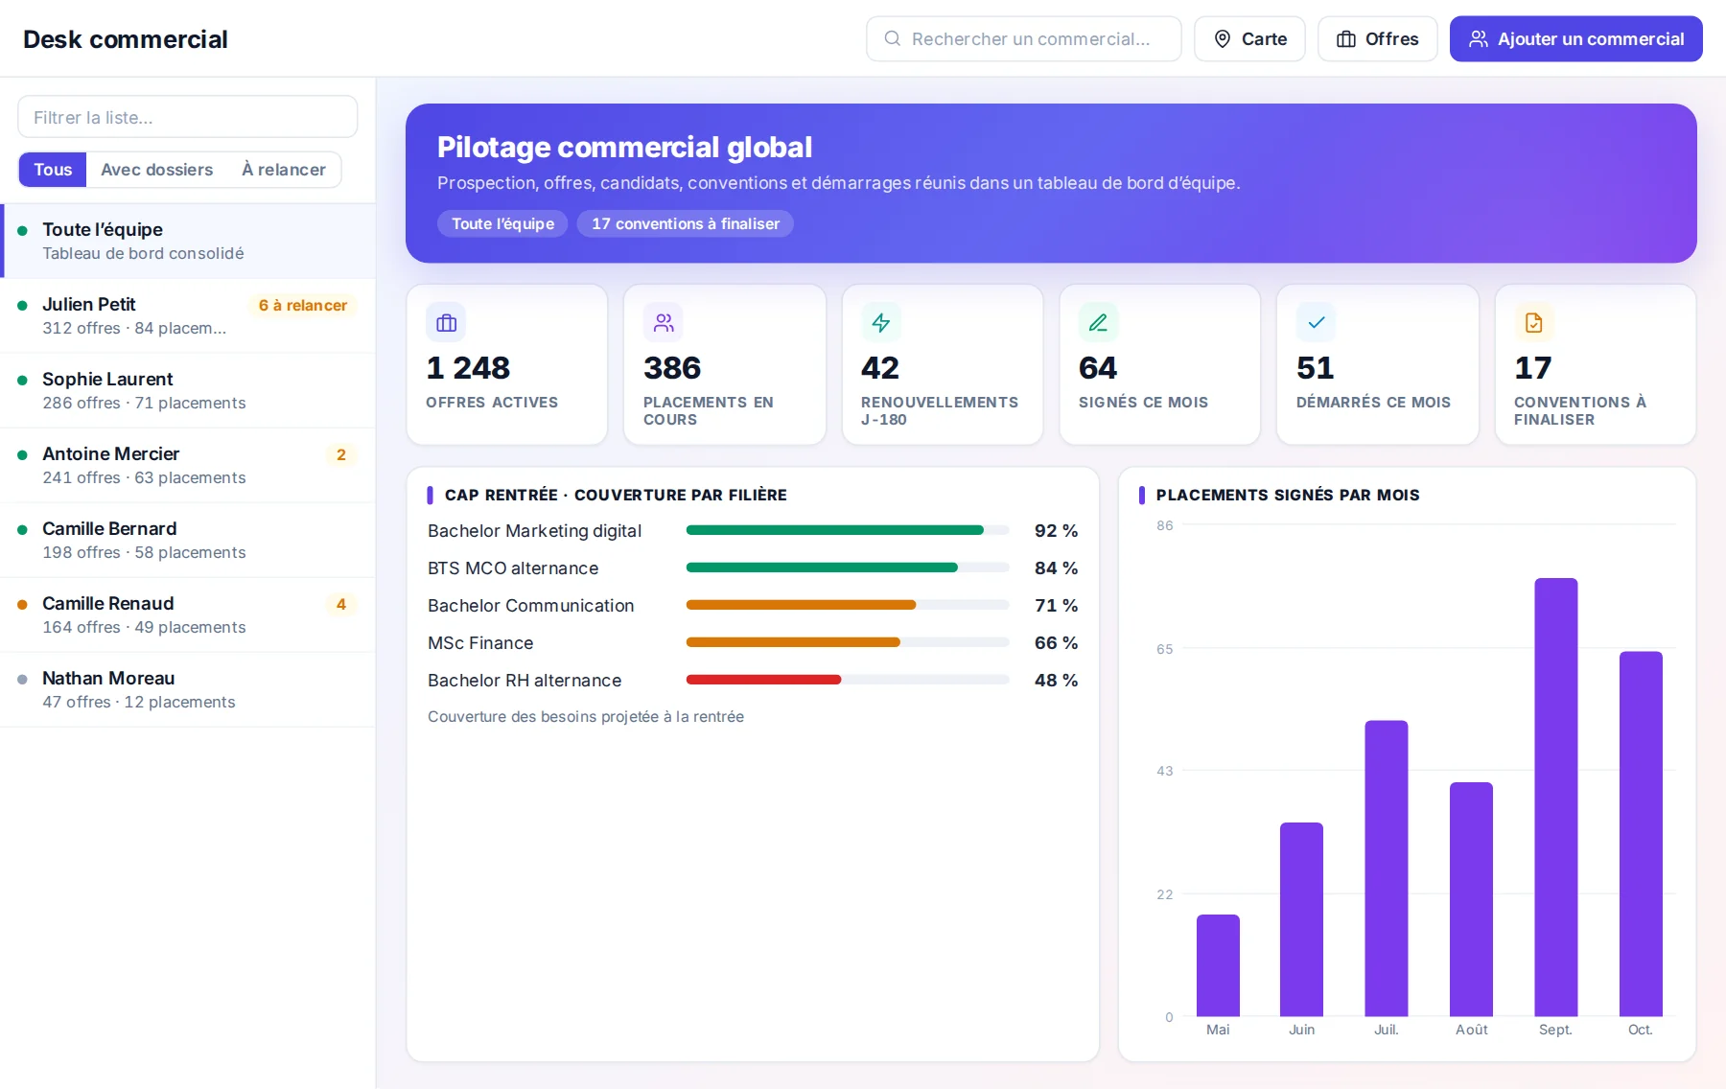Click the Bachelor Communication progress bar

tap(848, 605)
